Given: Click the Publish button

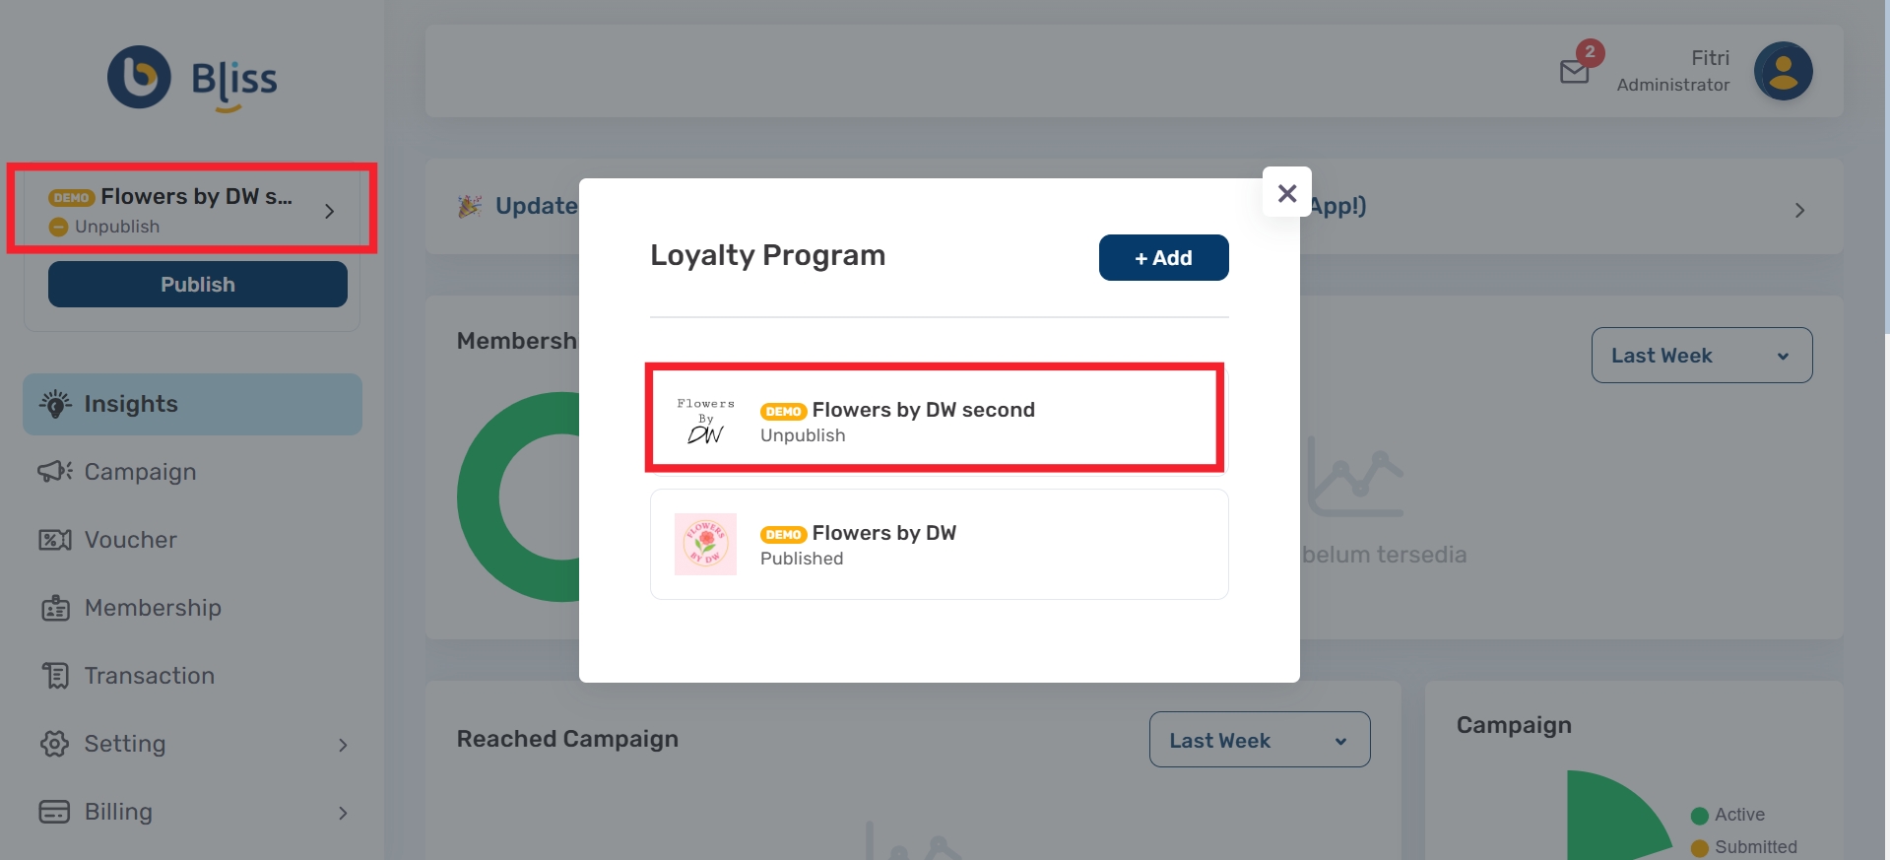Looking at the screenshot, I should tap(197, 285).
